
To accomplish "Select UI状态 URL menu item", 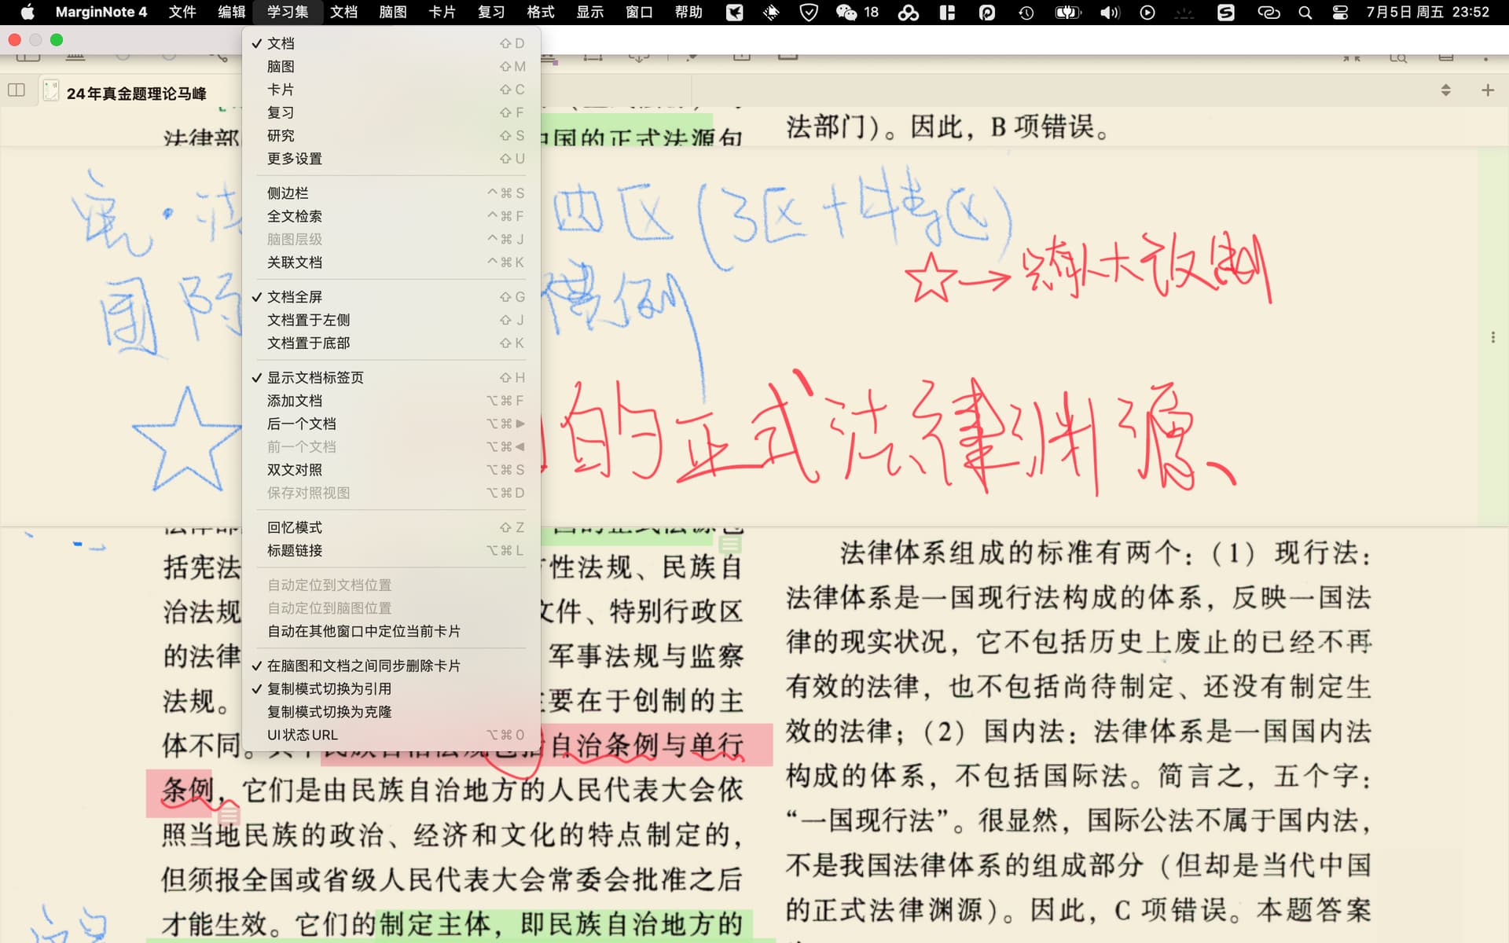I will coord(391,735).
